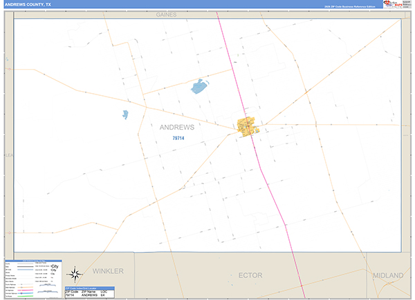Click the small blue lake in the west
Screen dimensions: 415x300
coord(125,114)
